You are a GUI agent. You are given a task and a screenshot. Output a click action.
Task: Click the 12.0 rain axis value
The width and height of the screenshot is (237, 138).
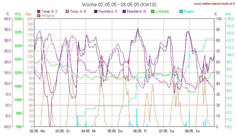tap(230, 40)
